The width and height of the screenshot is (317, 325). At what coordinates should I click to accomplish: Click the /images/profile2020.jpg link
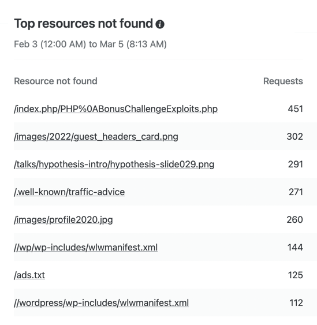click(x=64, y=220)
